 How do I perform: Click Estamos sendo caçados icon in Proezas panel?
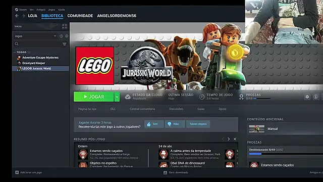click(254, 165)
